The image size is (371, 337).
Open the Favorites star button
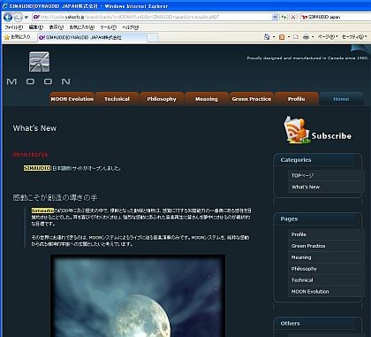[18, 37]
